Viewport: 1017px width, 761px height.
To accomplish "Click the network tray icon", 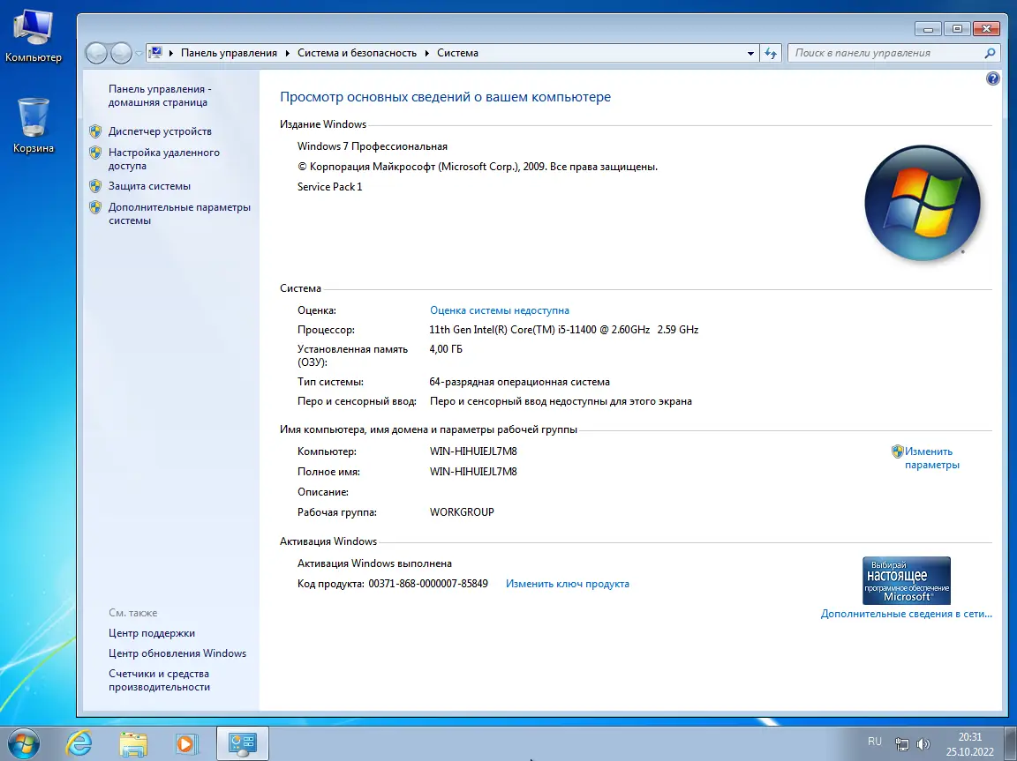I will [x=901, y=744].
